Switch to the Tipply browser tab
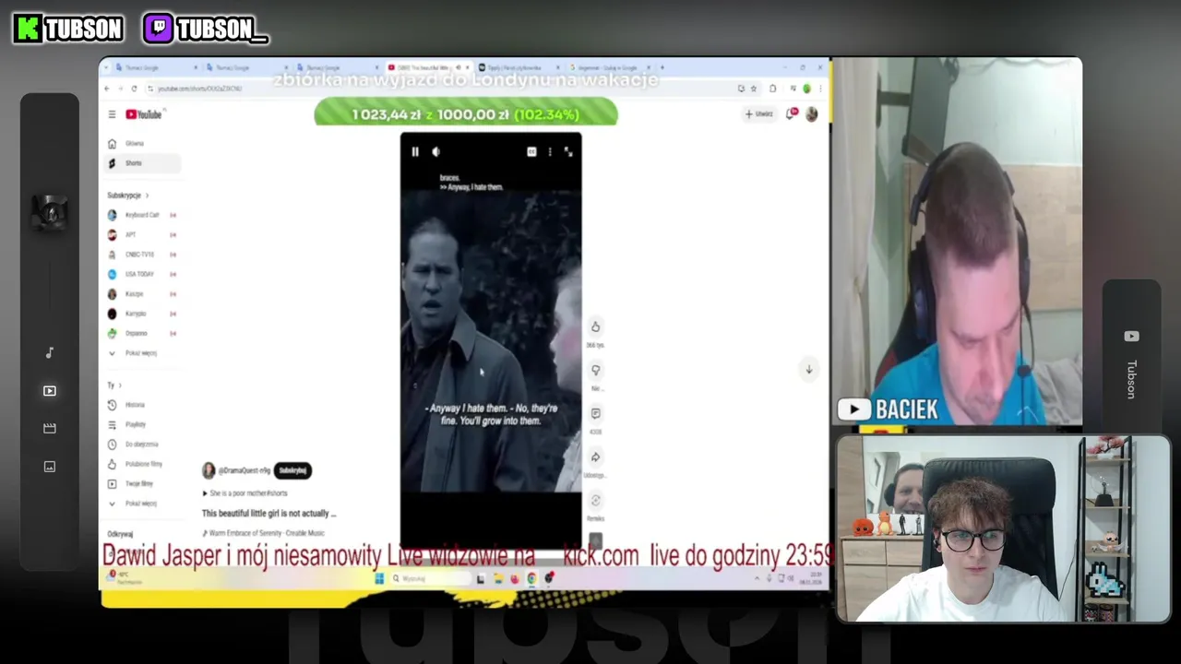 [519, 67]
